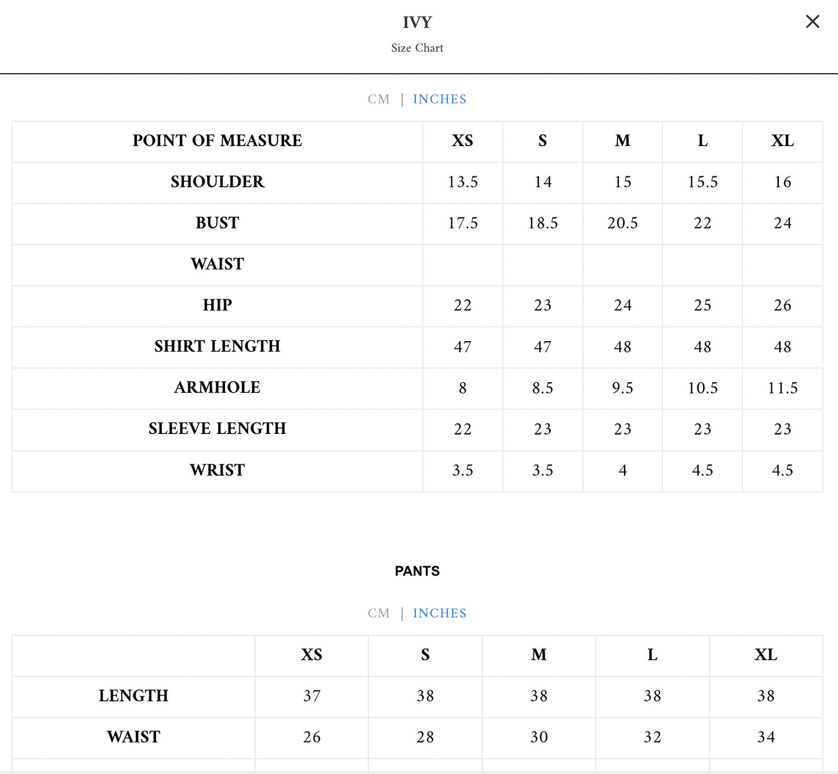Click the armhole value 11.5 for XL
This screenshot has height=774, width=838.
point(782,388)
